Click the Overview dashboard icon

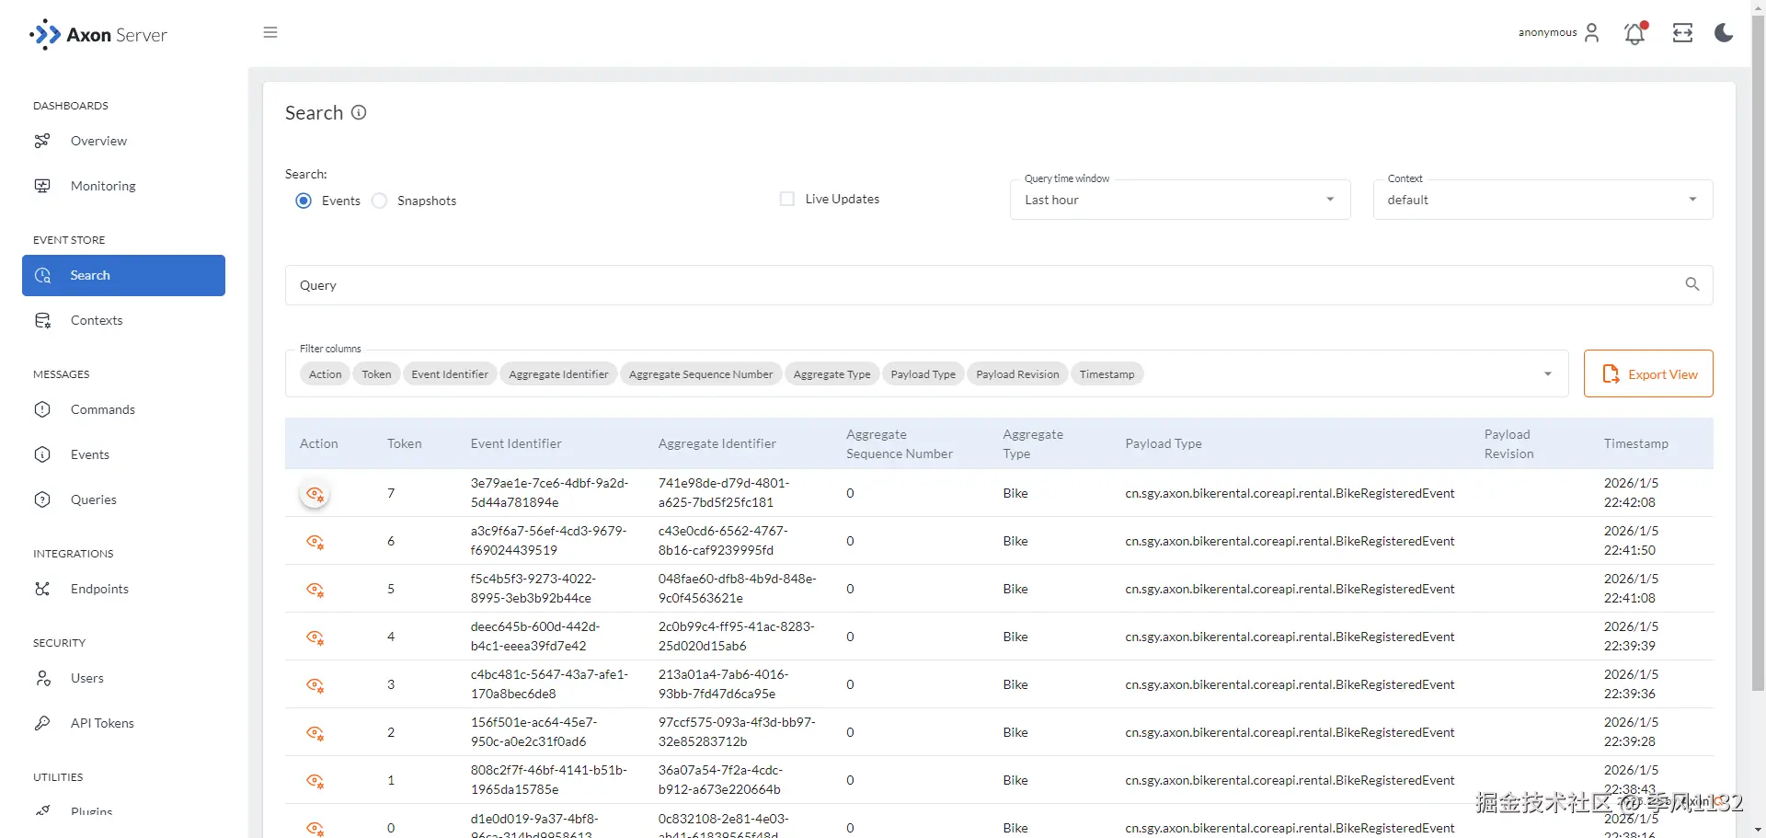pyautogui.click(x=42, y=141)
